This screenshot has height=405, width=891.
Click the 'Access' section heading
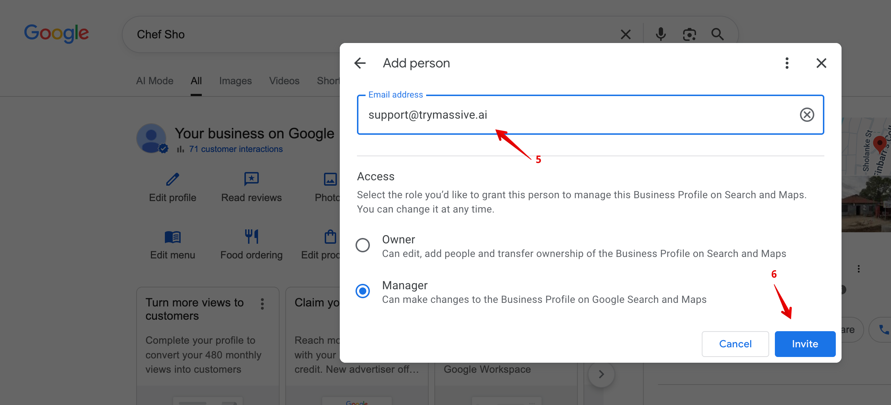click(376, 176)
